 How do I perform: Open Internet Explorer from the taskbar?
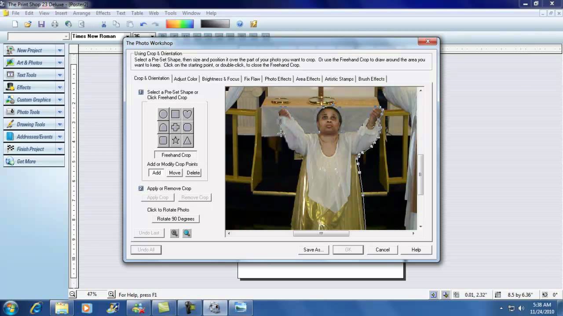pyautogui.click(x=36, y=308)
